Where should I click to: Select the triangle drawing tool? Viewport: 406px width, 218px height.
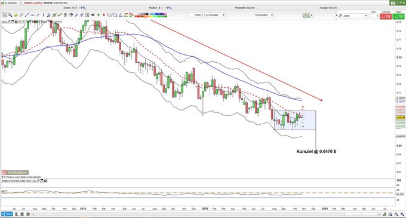tap(121, 15)
